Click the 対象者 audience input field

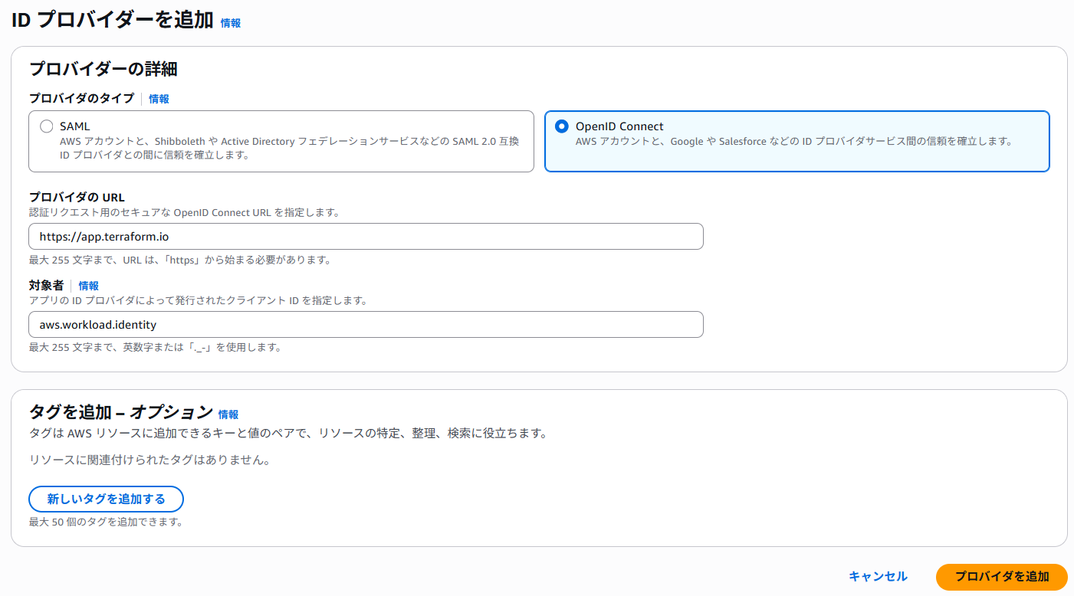pos(366,324)
